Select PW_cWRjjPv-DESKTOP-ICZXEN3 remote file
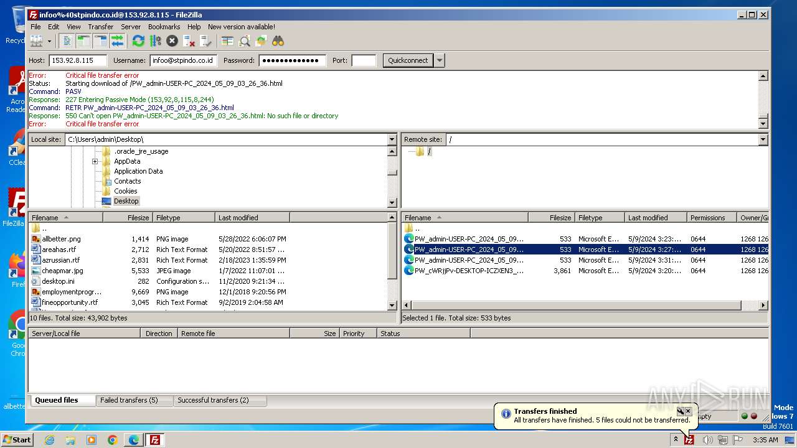The width and height of the screenshot is (797, 448). (x=469, y=271)
